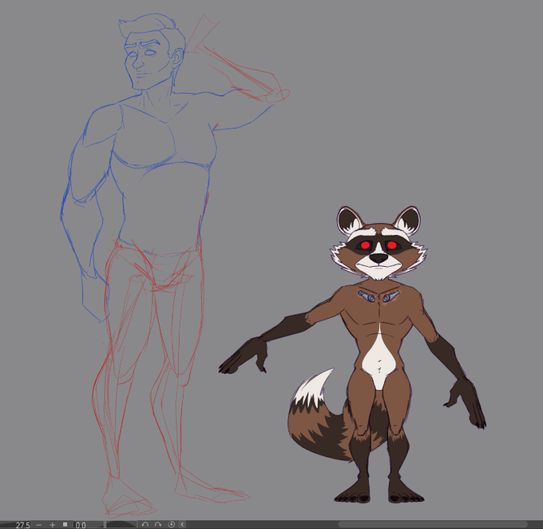
Task: Click the horizontal canvas scrollbar
Action: tap(433, 524)
